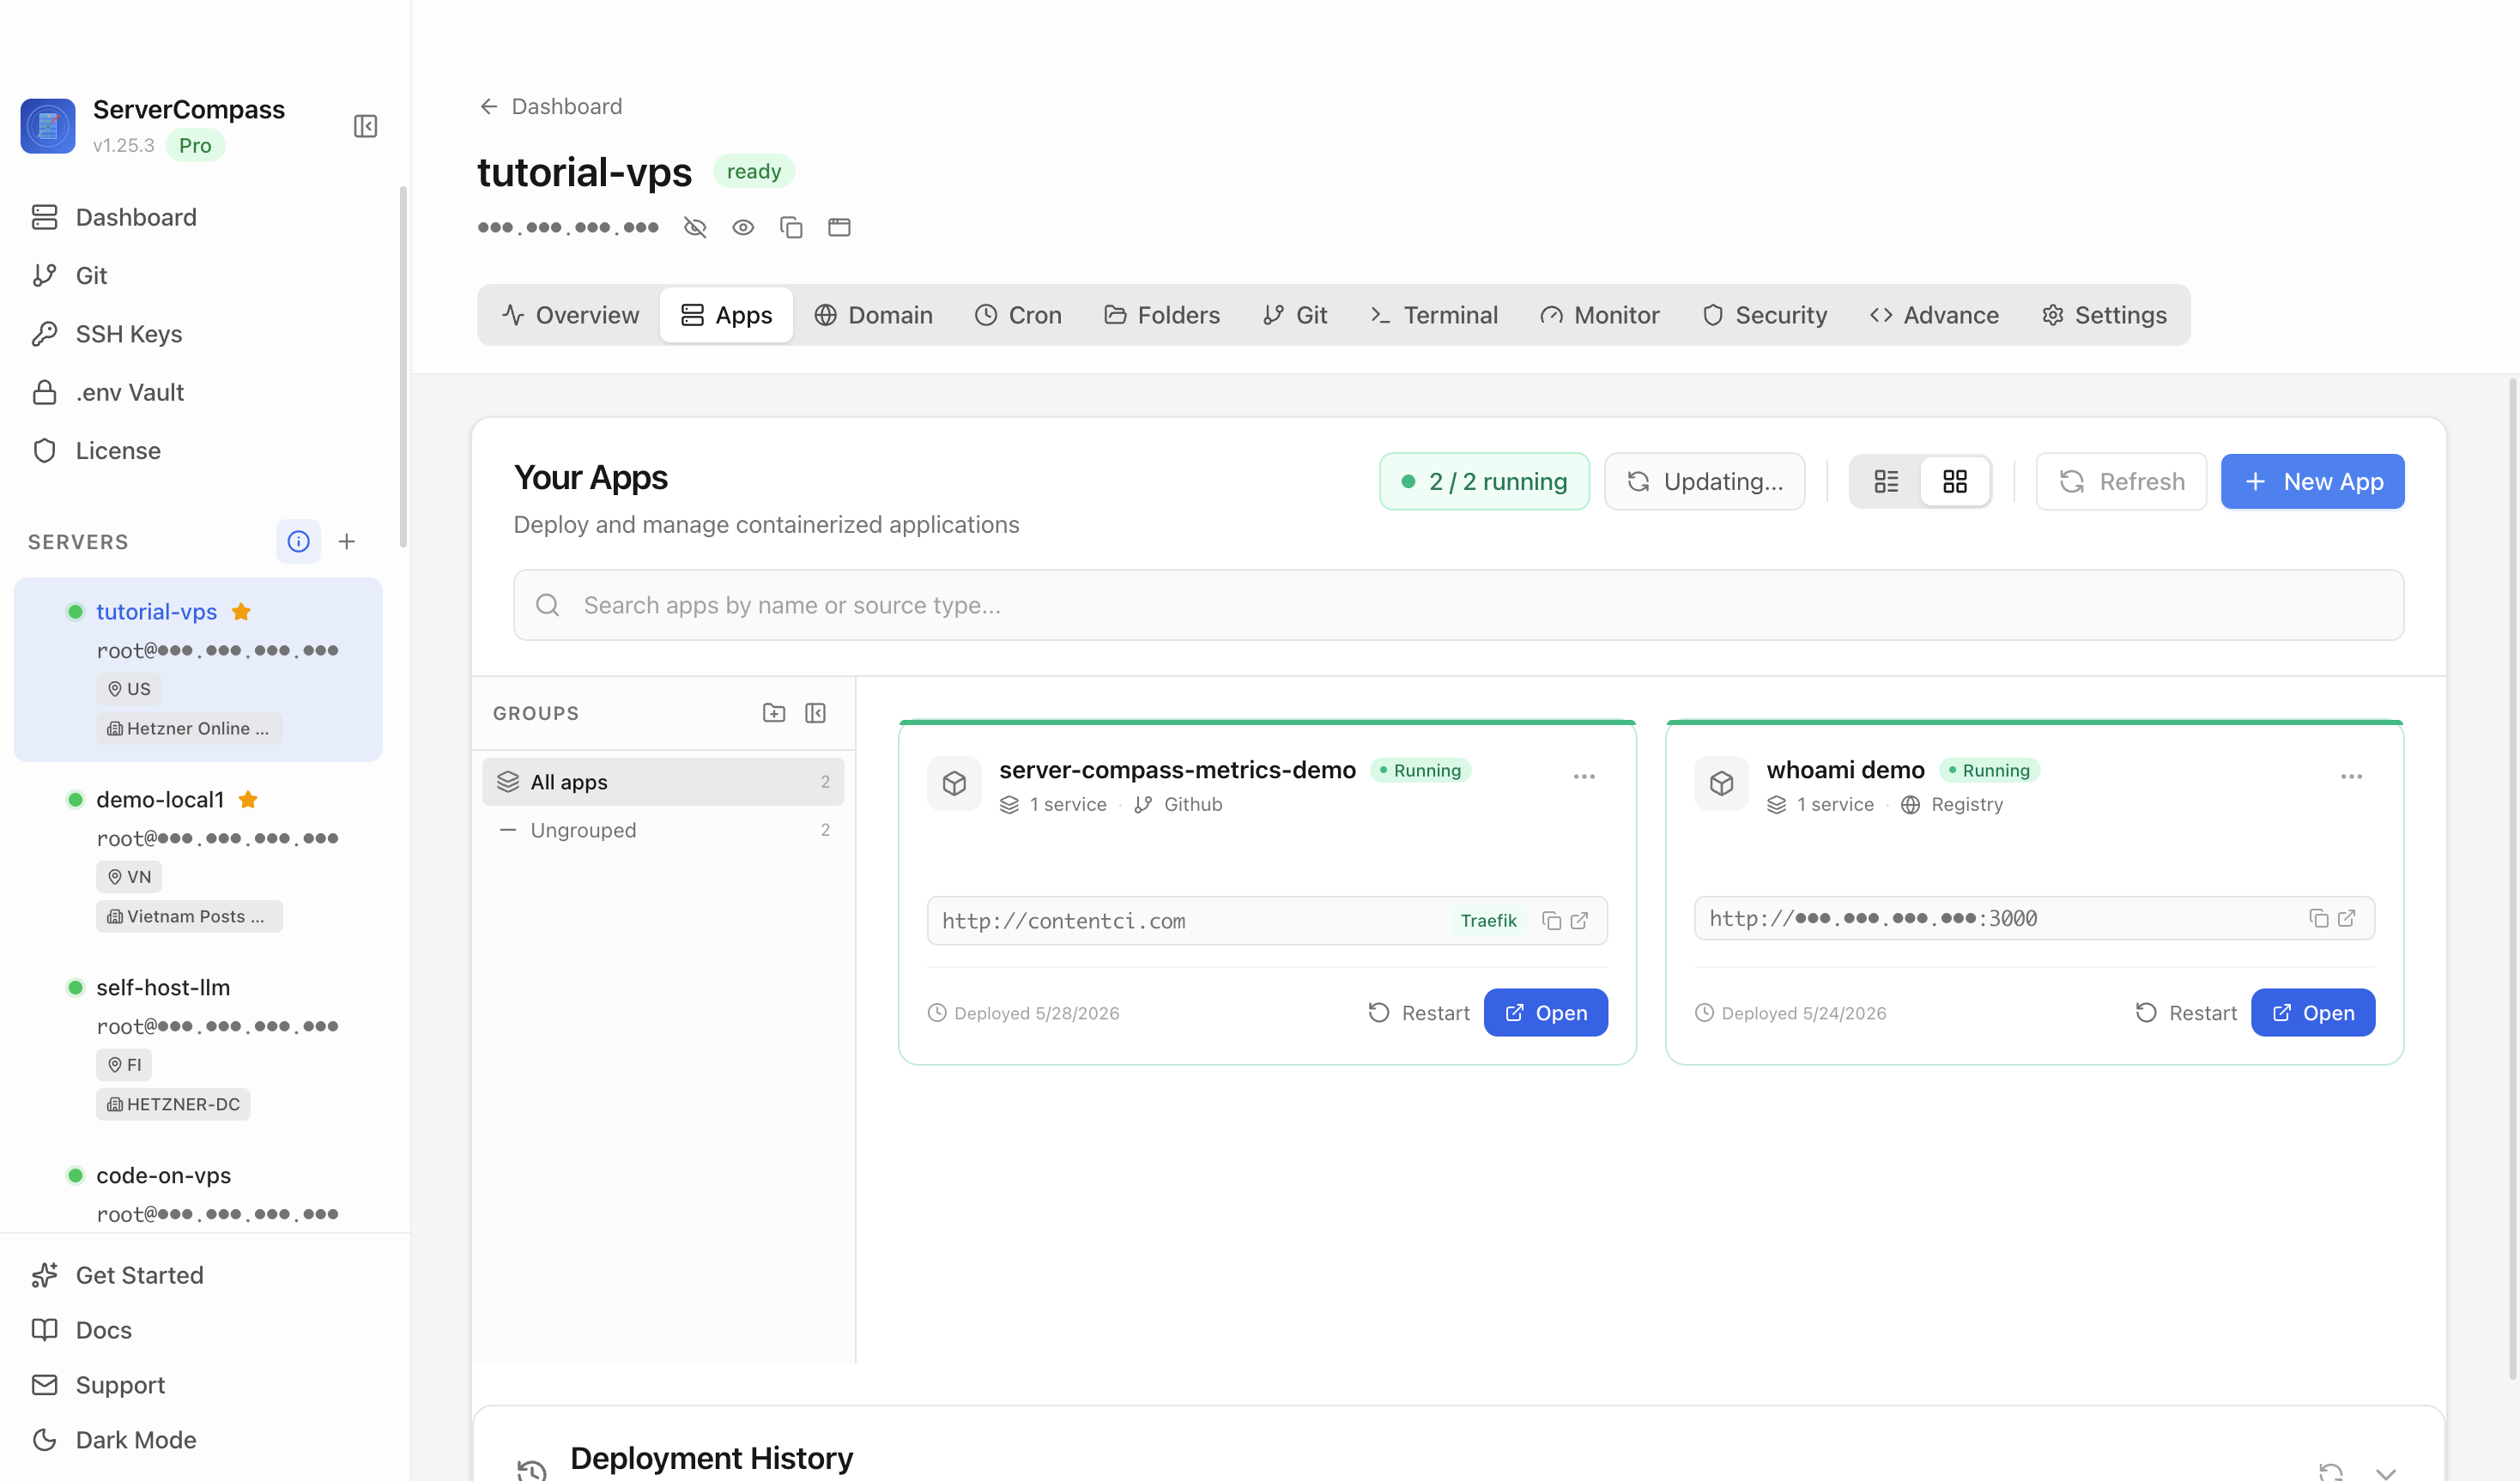Hide server IP with crossed-eye icon

pos(695,227)
